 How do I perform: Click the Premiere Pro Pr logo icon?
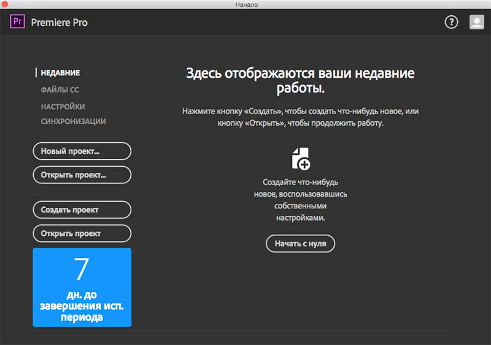point(17,21)
